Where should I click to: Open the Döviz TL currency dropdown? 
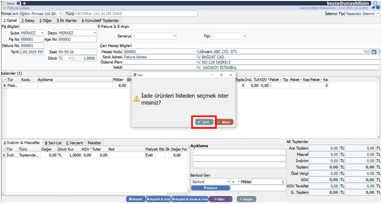[x=68, y=58]
